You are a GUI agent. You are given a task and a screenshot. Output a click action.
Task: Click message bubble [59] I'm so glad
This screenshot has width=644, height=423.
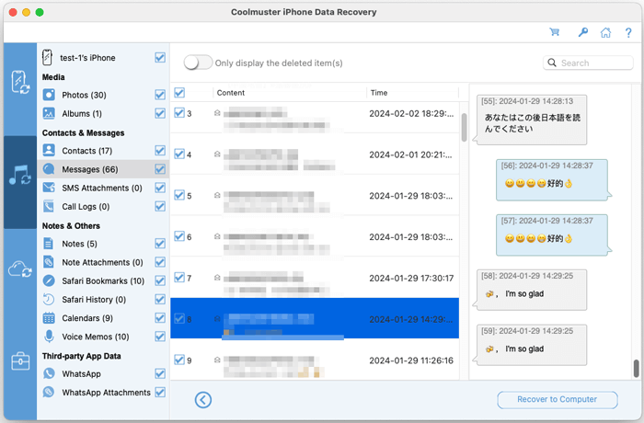532,345
